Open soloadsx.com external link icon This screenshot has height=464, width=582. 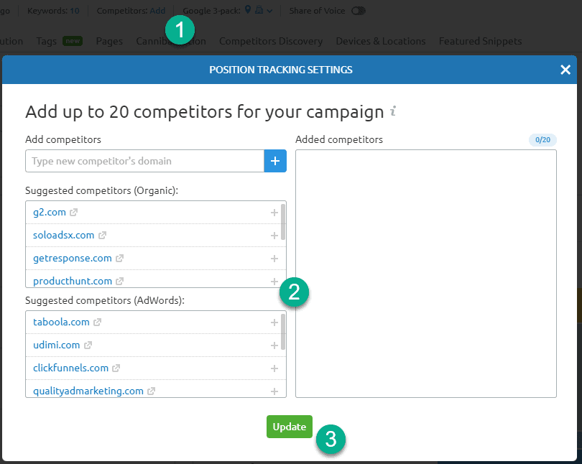[102, 235]
